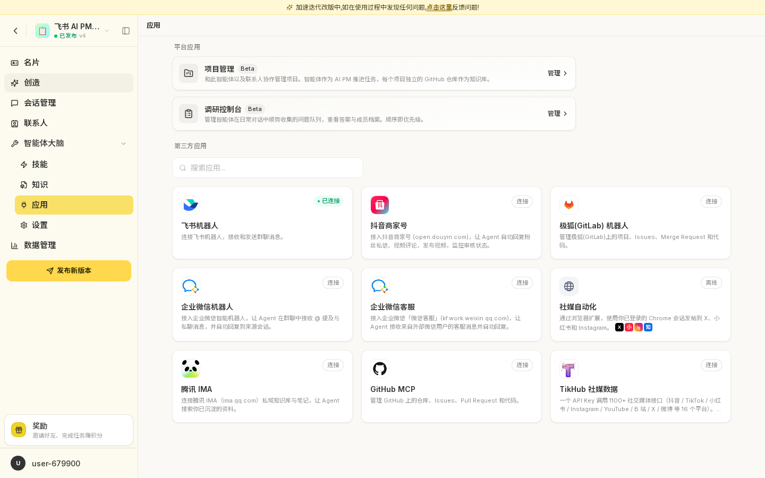
Task: Click the TikHub 社媒数据 logo icon
Action: [569, 369]
